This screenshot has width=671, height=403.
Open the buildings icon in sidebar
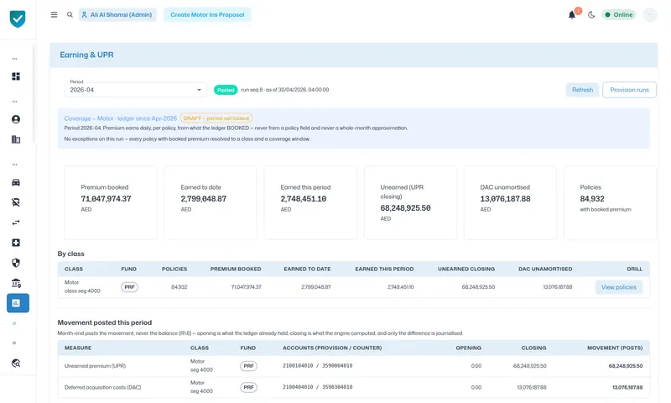[16, 139]
